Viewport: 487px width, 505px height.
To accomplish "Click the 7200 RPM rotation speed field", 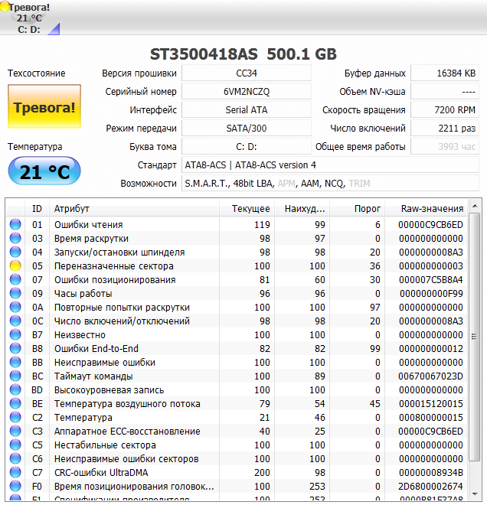I will pos(445,110).
